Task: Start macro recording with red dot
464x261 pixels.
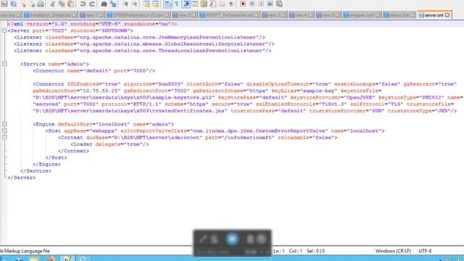Action: pos(243,4)
